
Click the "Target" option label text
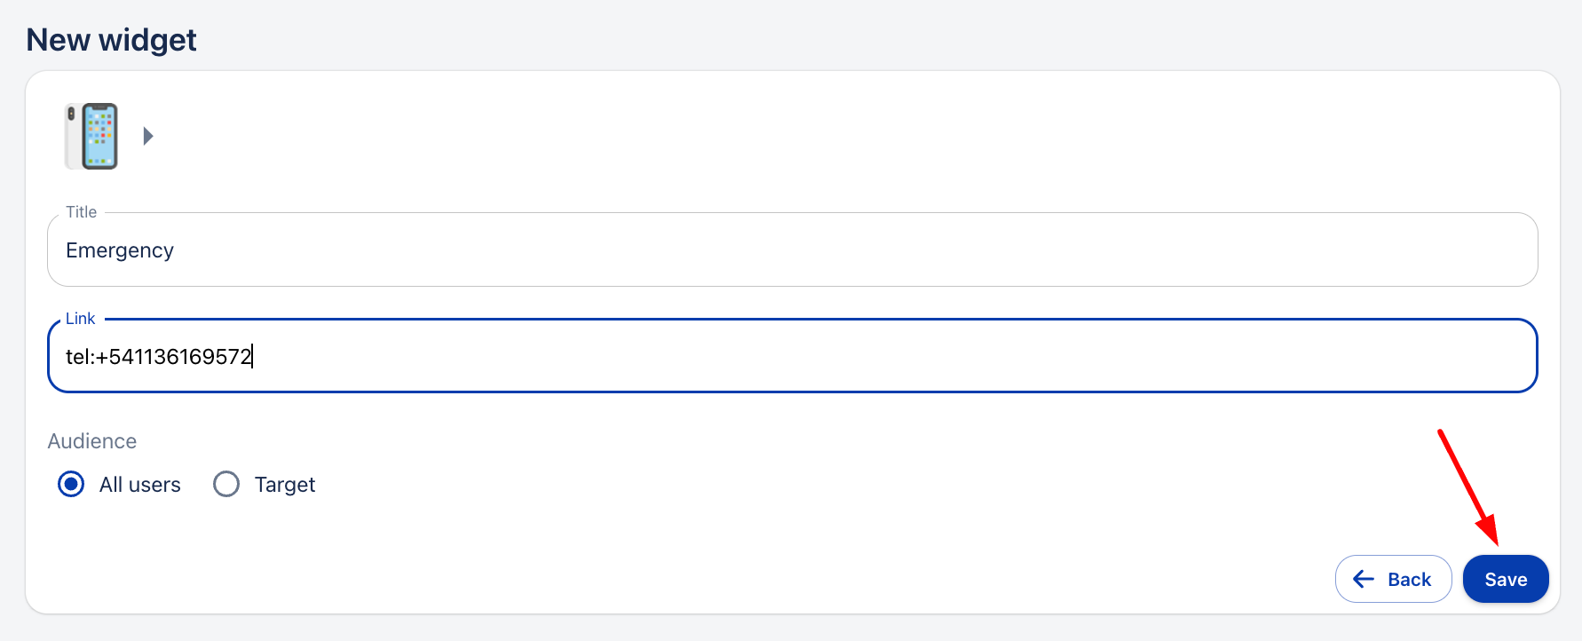click(285, 485)
